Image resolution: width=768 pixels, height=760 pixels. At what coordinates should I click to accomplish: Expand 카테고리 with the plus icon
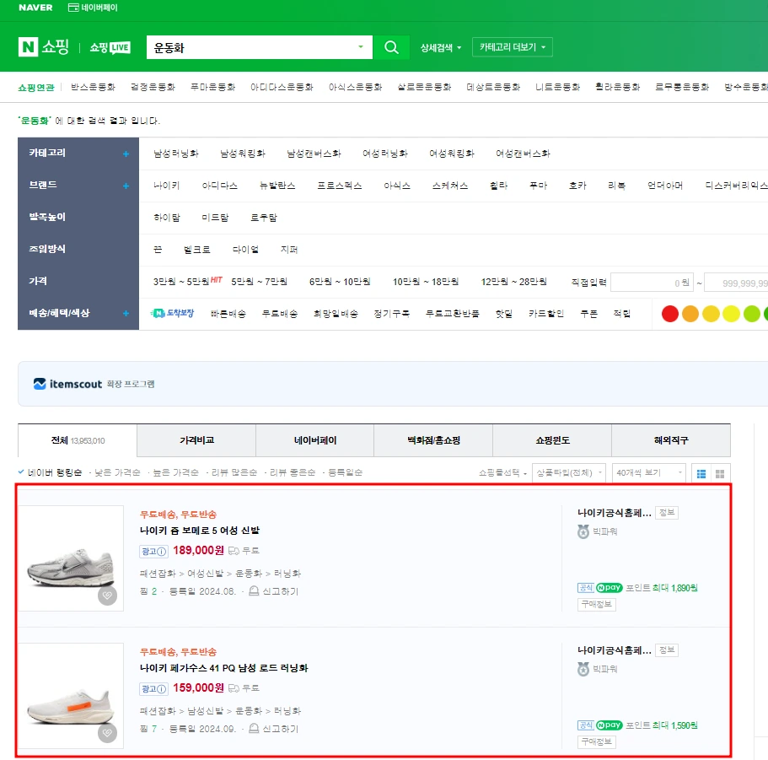(x=126, y=154)
